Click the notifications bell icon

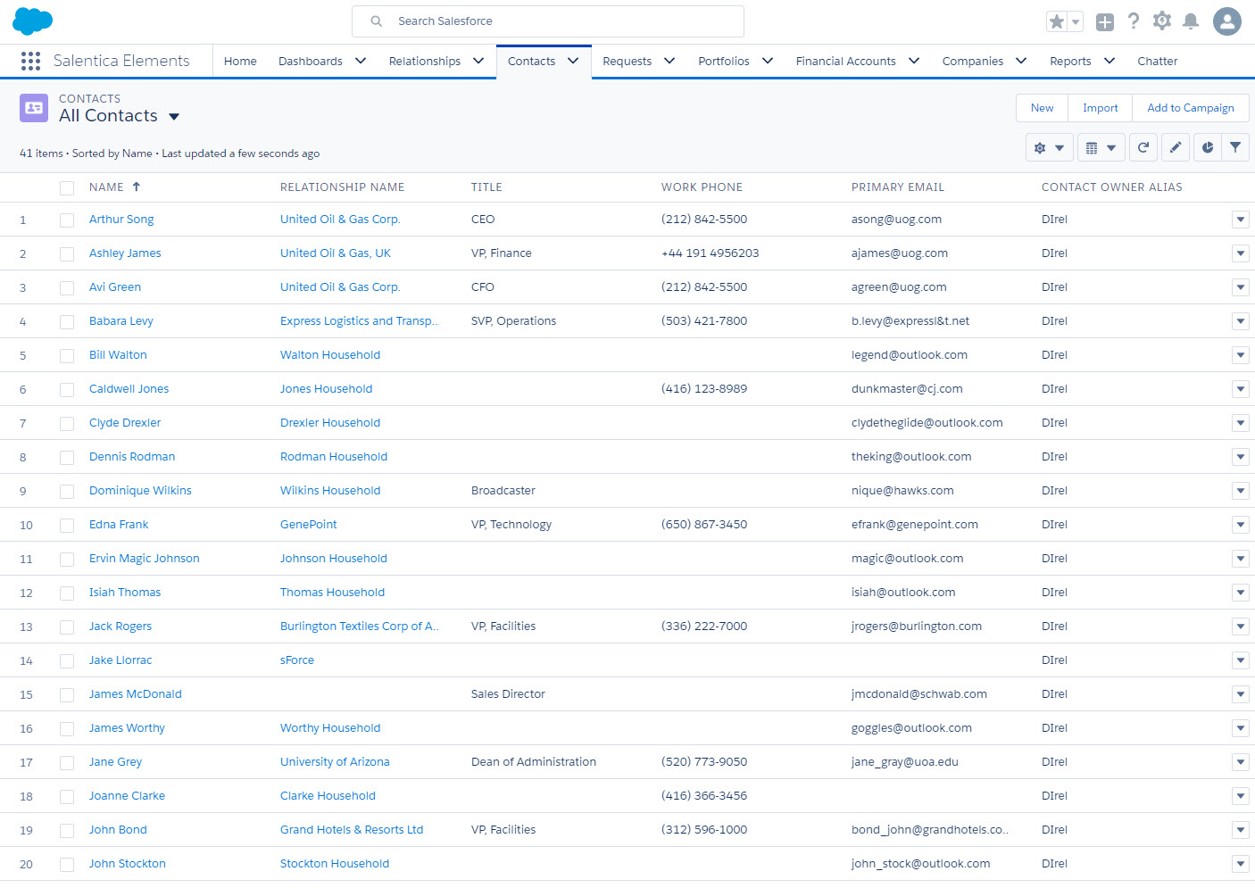1190,21
